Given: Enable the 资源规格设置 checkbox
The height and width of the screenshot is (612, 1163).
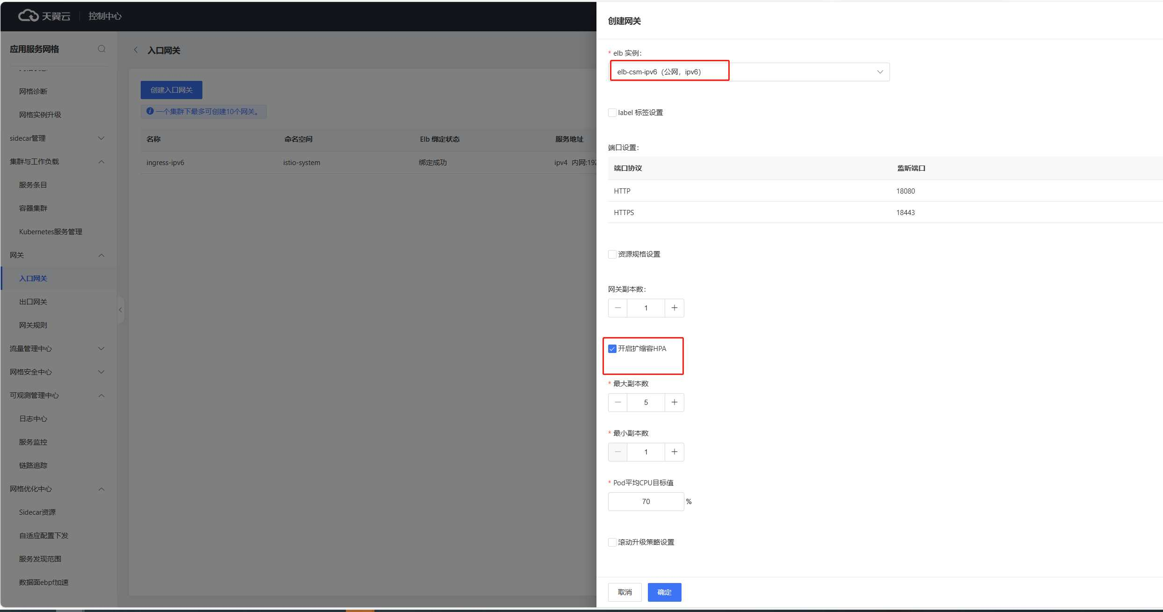Looking at the screenshot, I should tap(612, 254).
